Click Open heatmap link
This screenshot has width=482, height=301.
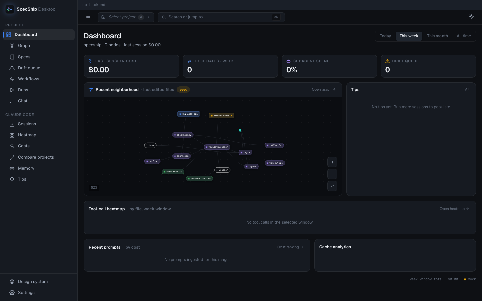coord(454,209)
